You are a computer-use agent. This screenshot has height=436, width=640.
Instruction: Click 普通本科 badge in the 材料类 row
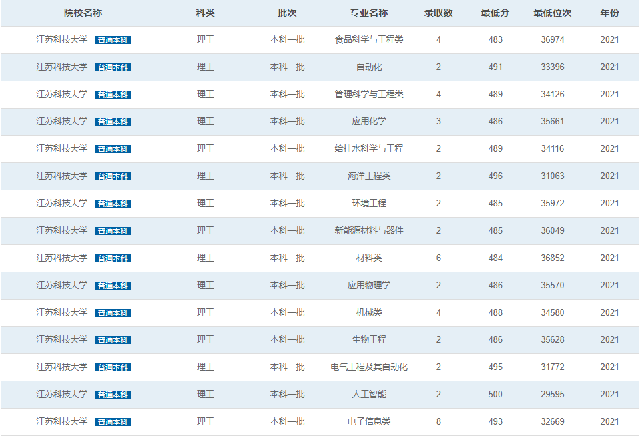pos(113,258)
